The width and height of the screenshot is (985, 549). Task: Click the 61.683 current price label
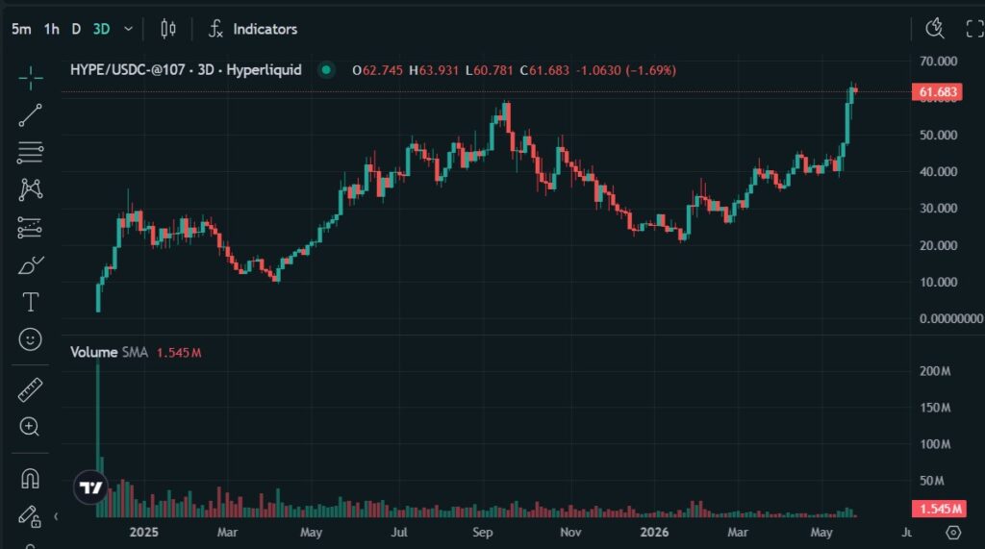pos(937,92)
